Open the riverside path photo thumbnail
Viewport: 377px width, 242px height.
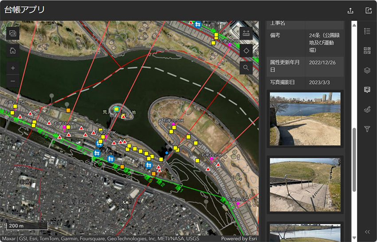pos(305,119)
